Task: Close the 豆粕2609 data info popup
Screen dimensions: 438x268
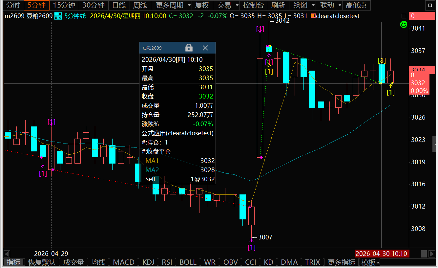Action: 205,48
